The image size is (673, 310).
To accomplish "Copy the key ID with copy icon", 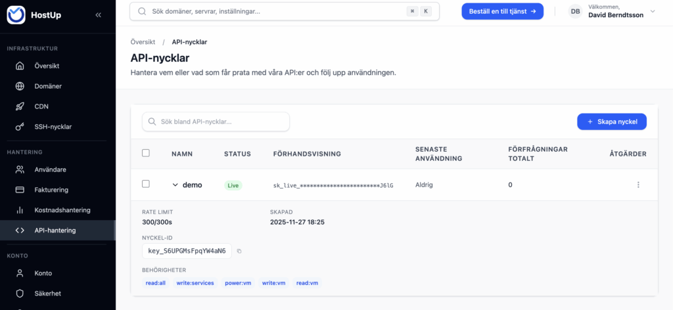I will pos(239,251).
